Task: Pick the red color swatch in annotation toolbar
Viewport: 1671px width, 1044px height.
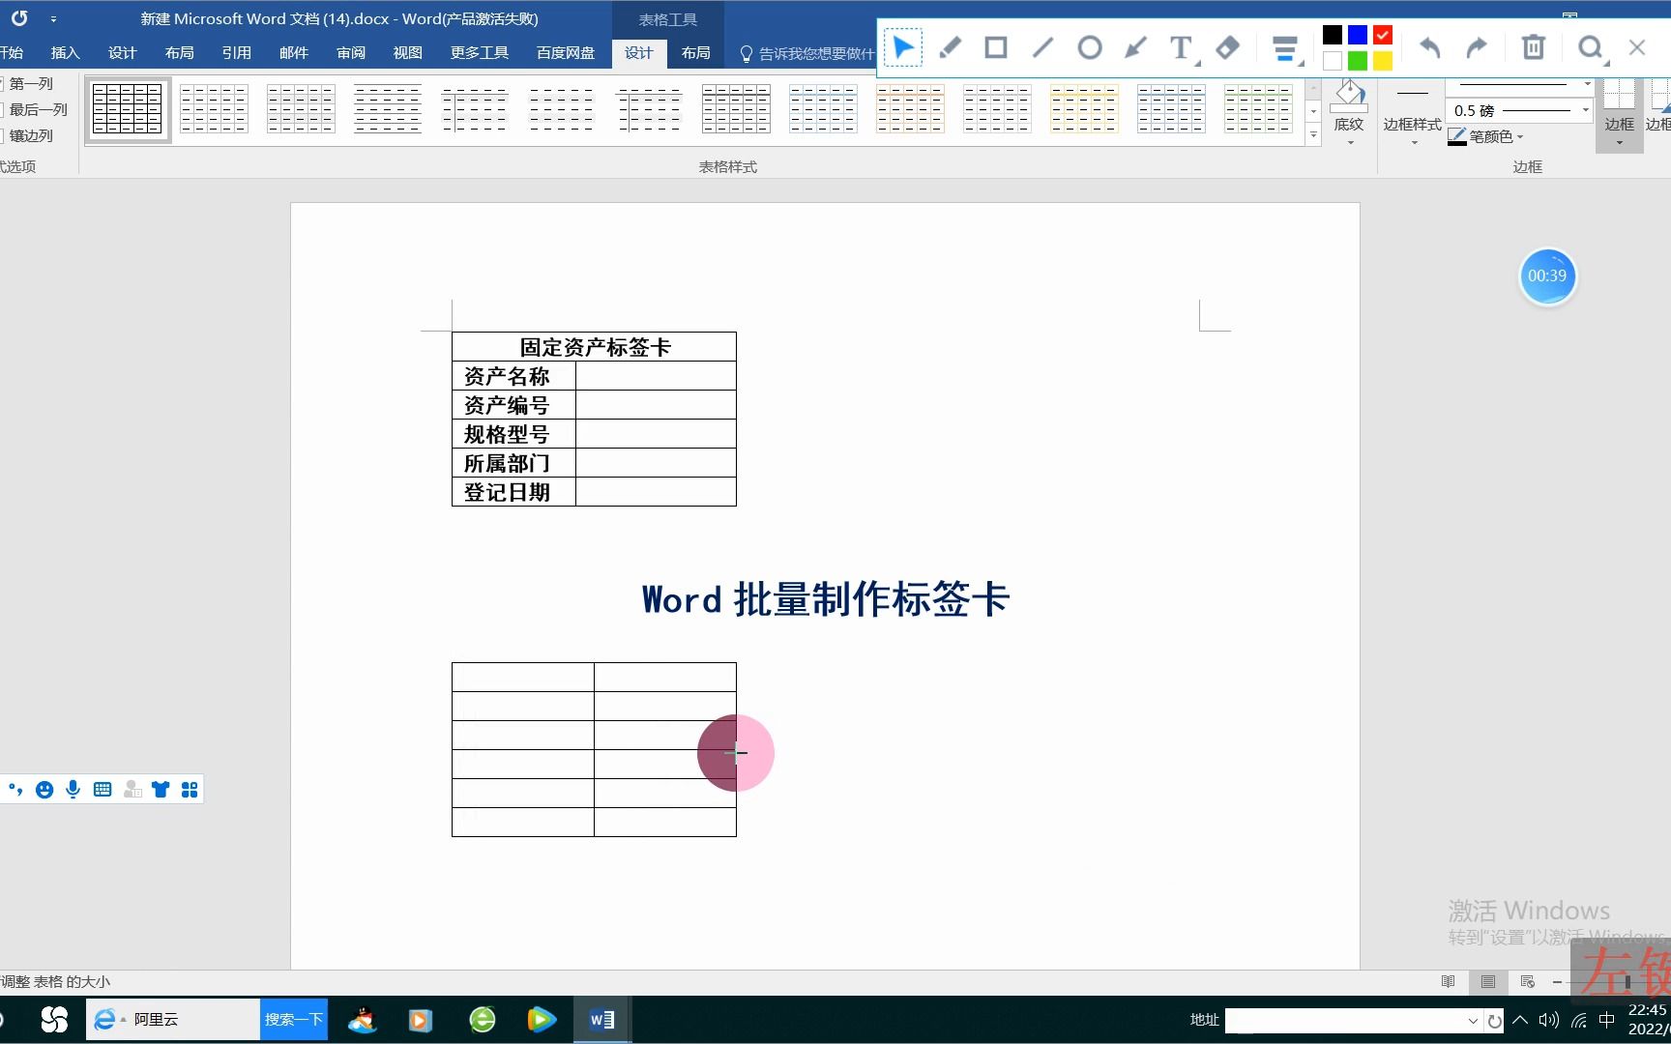Action: pyautogui.click(x=1382, y=34)
